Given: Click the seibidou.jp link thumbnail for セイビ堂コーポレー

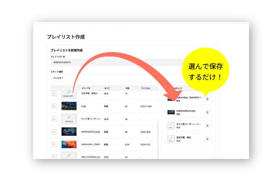Looking at the screenshot, I should 69,119.
